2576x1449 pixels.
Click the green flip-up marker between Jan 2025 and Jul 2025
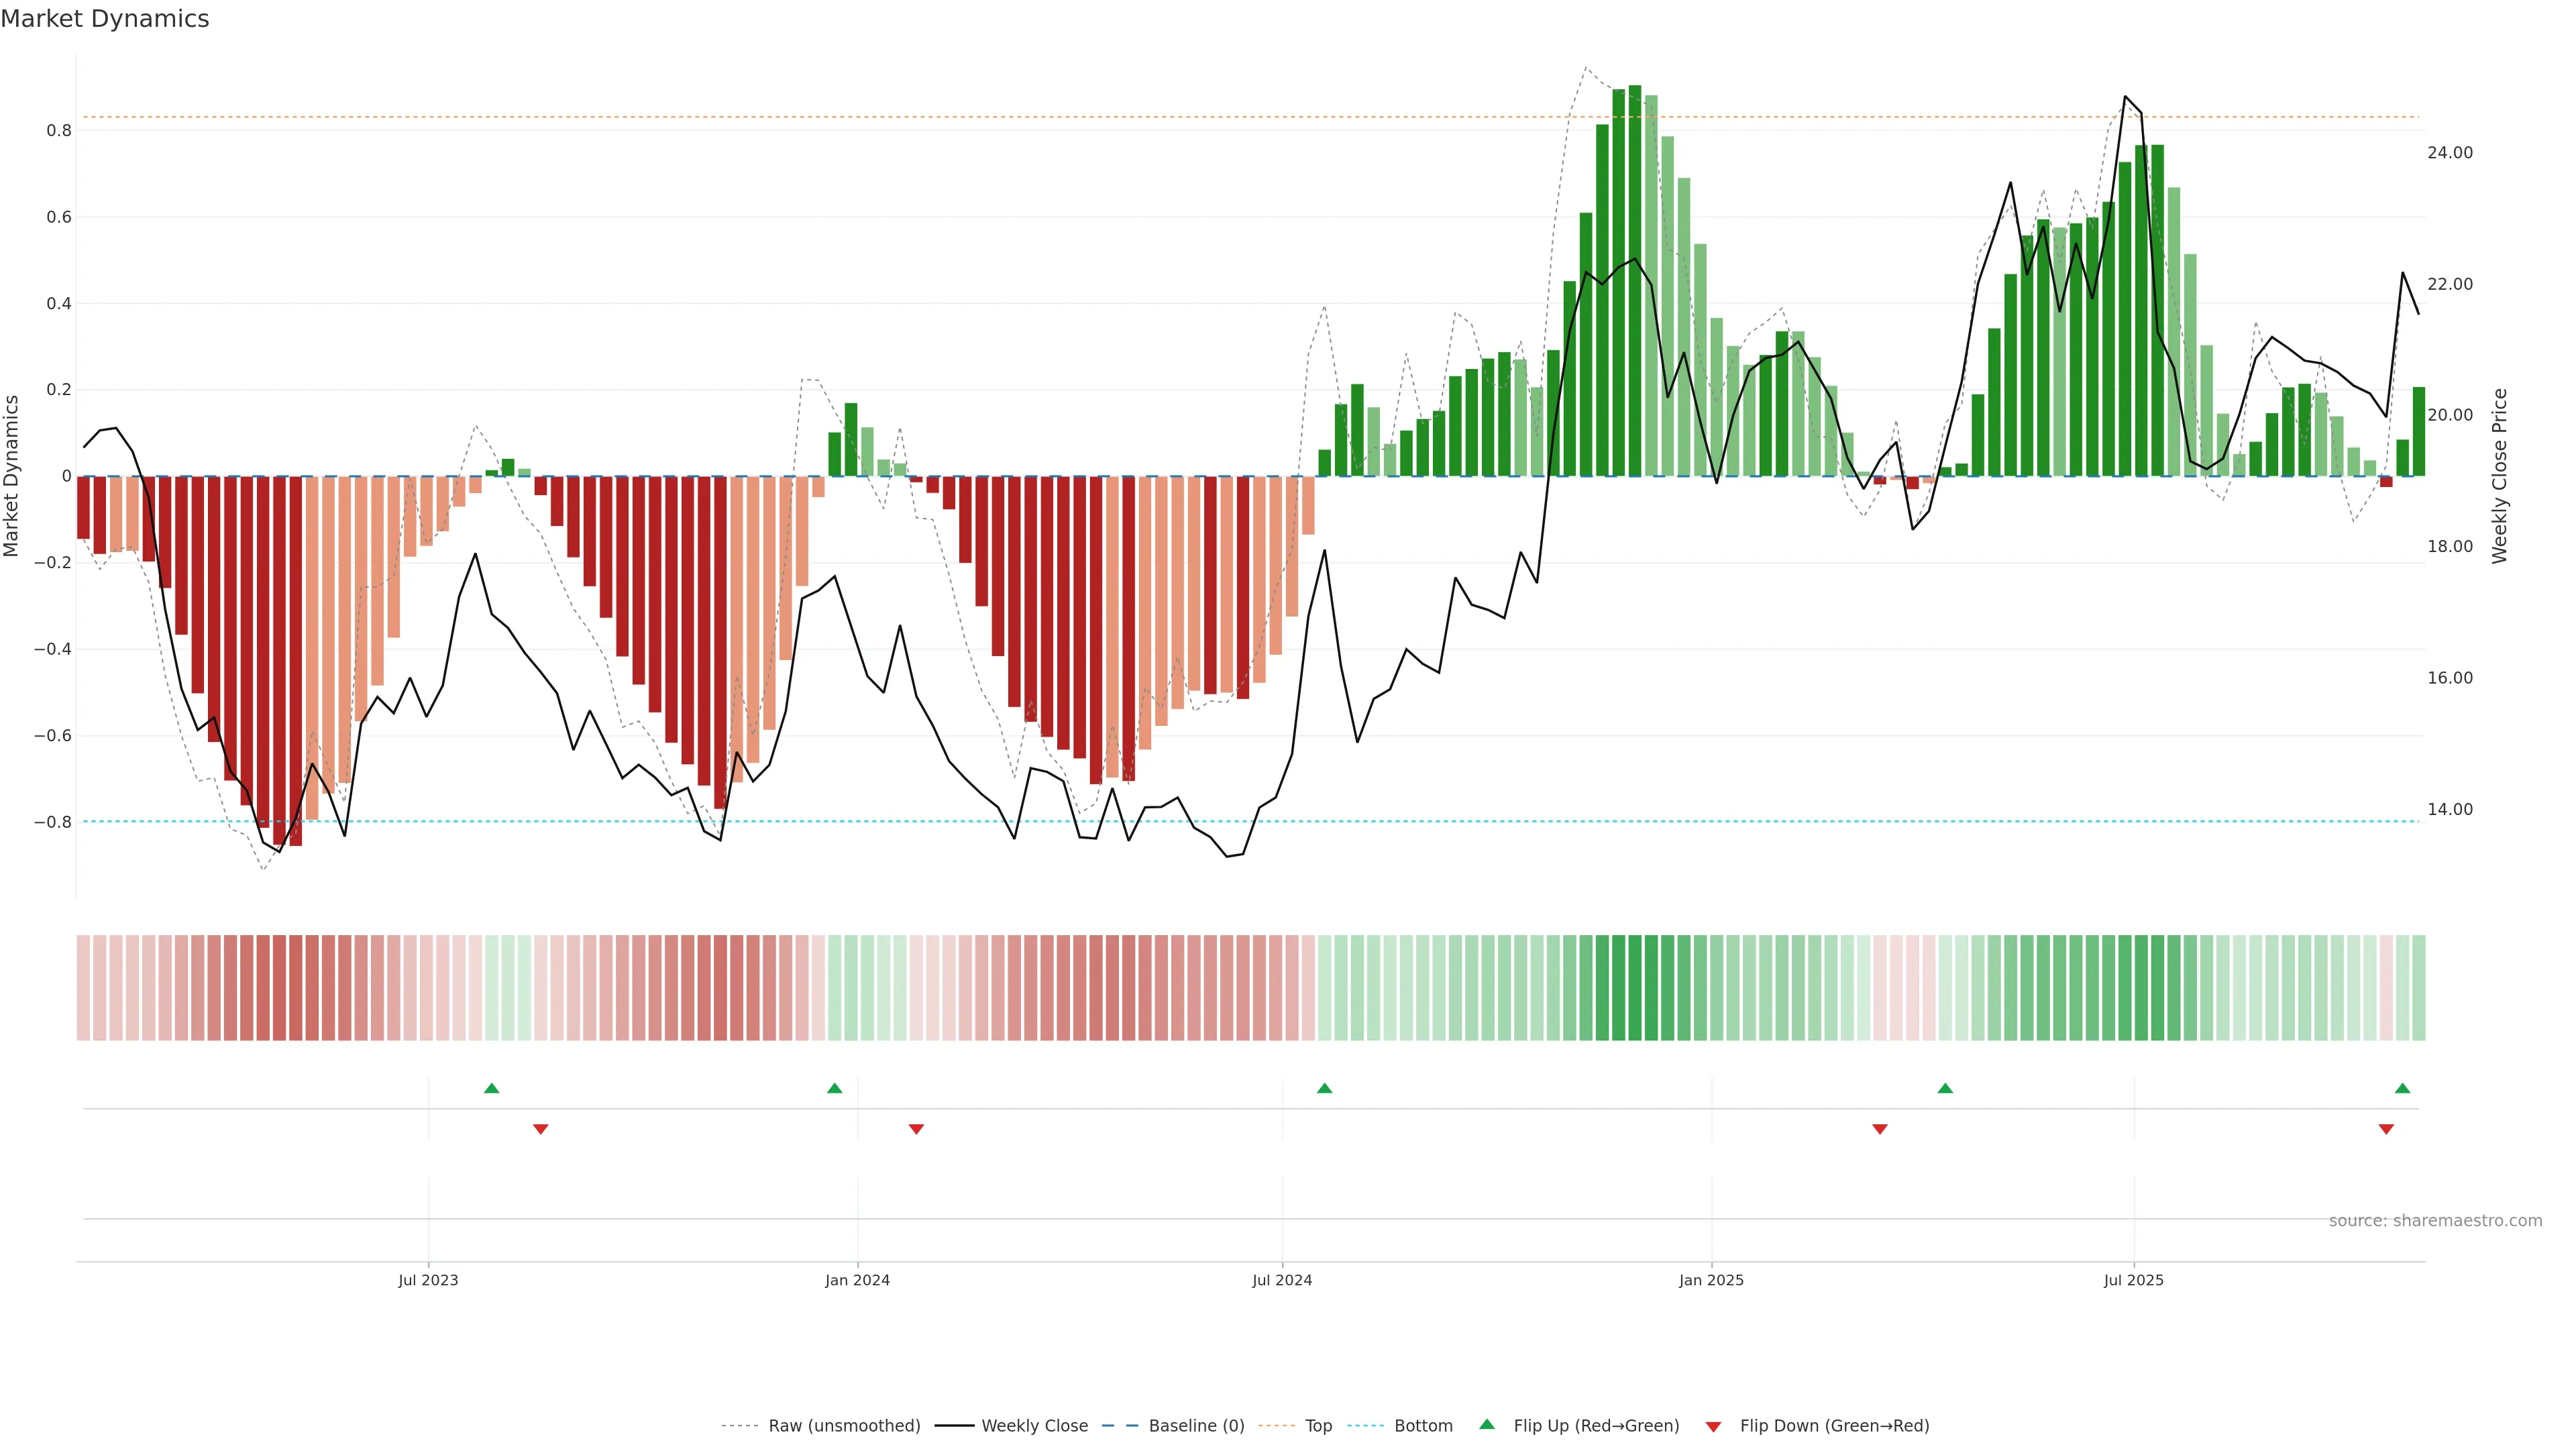pyautogui.click(x=1945, y=1088)
